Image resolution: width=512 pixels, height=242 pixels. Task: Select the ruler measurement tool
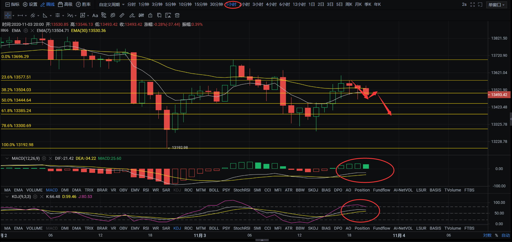pyautogui.click(x=122, y=15)
